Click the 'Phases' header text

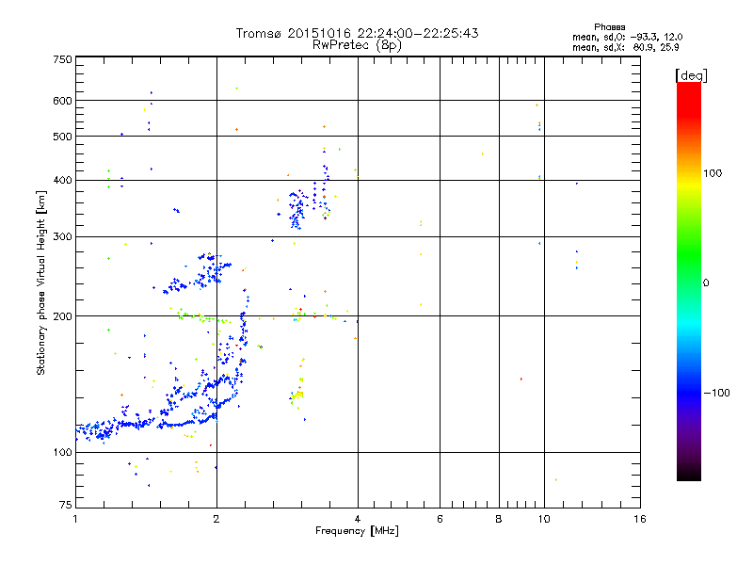click(x=609, y=27)
